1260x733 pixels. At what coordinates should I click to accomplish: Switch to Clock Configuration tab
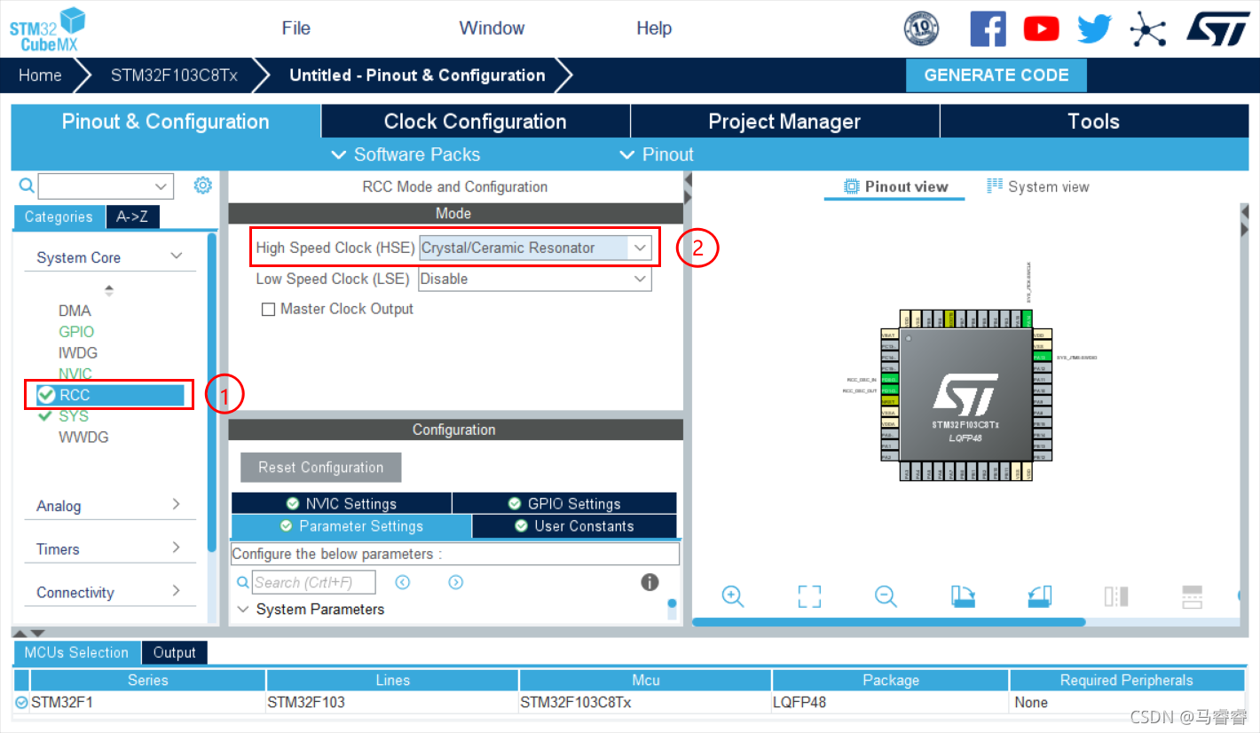(475, 122)
